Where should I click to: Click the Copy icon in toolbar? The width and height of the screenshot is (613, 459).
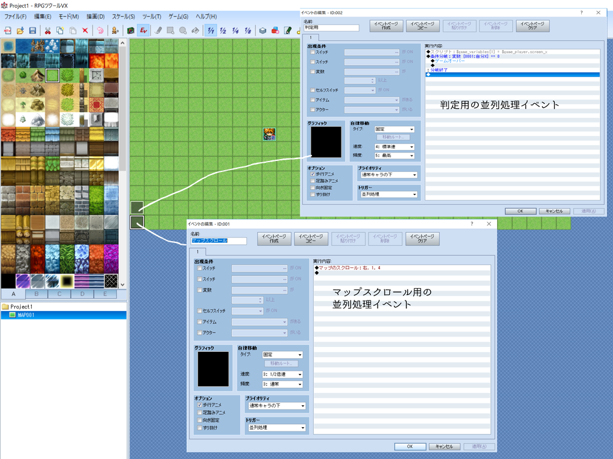point(60,31)
